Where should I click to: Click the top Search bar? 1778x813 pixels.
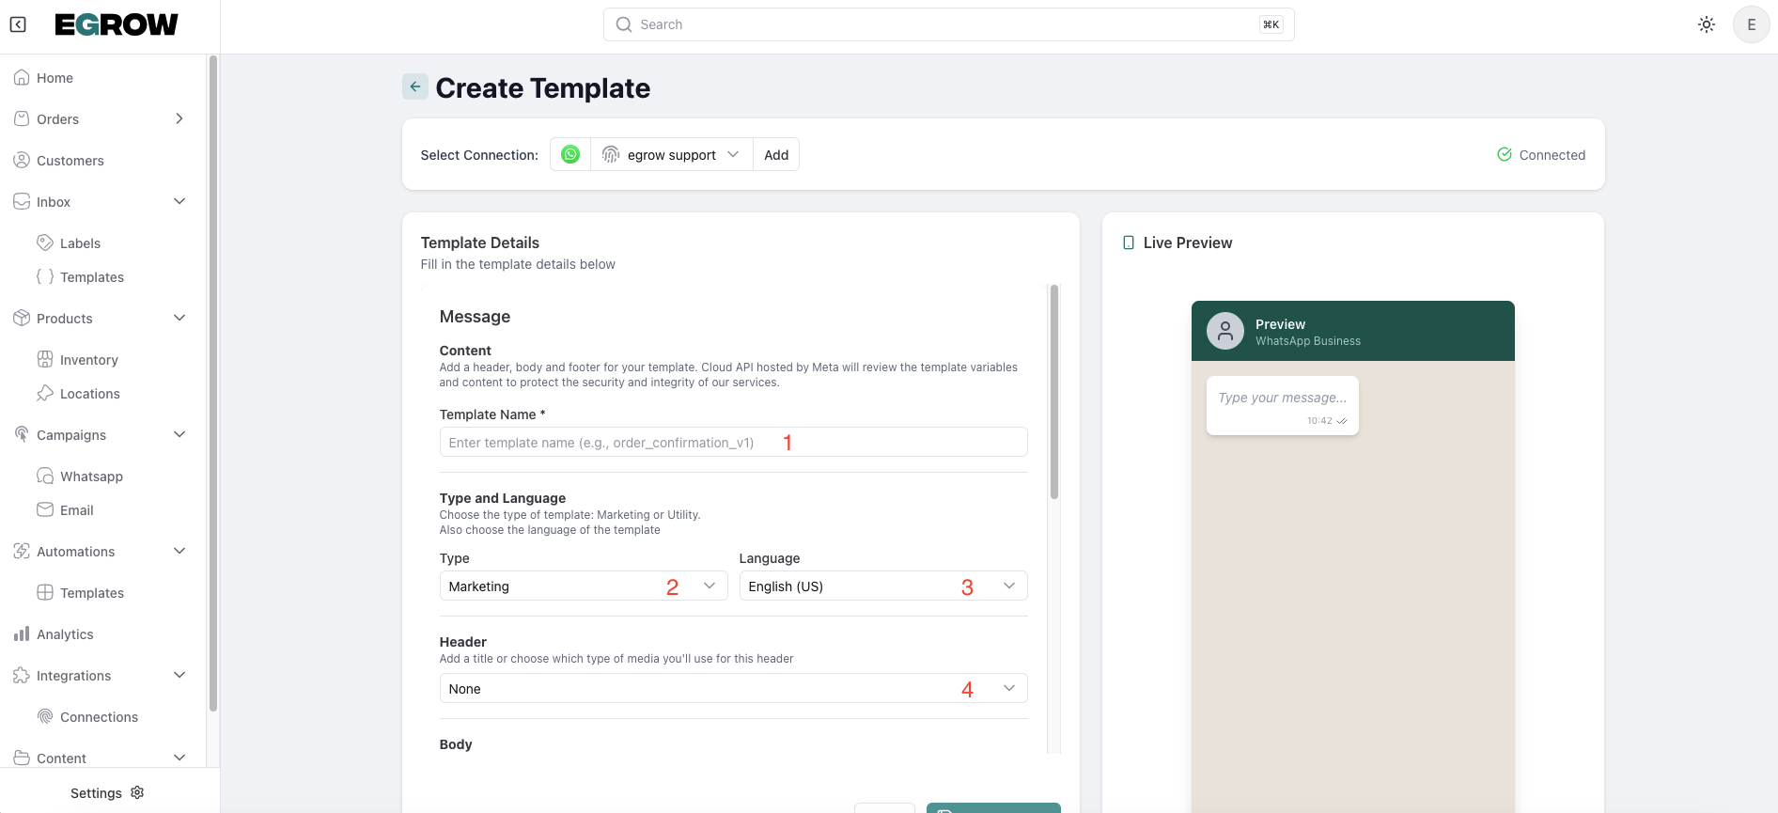[948, 24]
